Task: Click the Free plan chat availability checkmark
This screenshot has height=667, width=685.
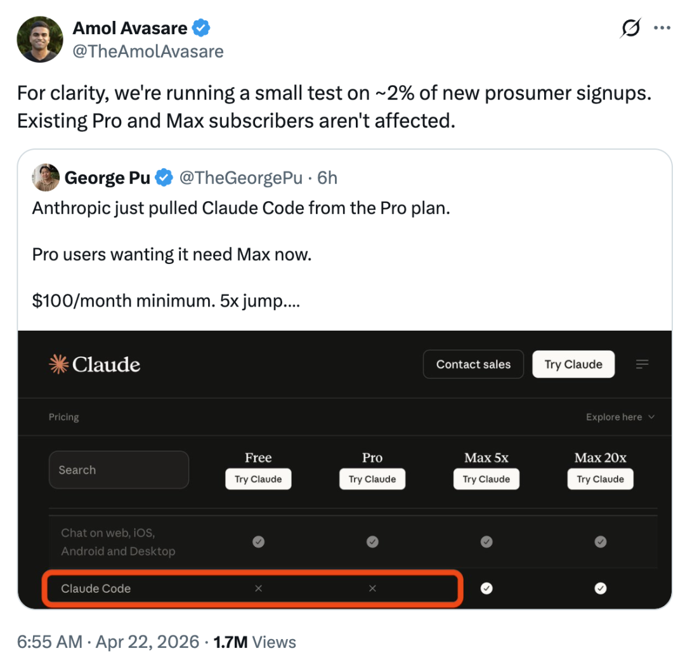Action: 258,542
